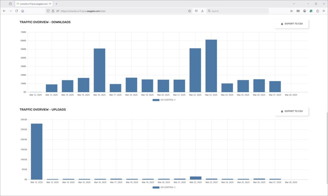This screenshot has width=328, height=196.
Task: Close the console.sv15.lyve.seagate.com tab
Action: tap(50, 4)
